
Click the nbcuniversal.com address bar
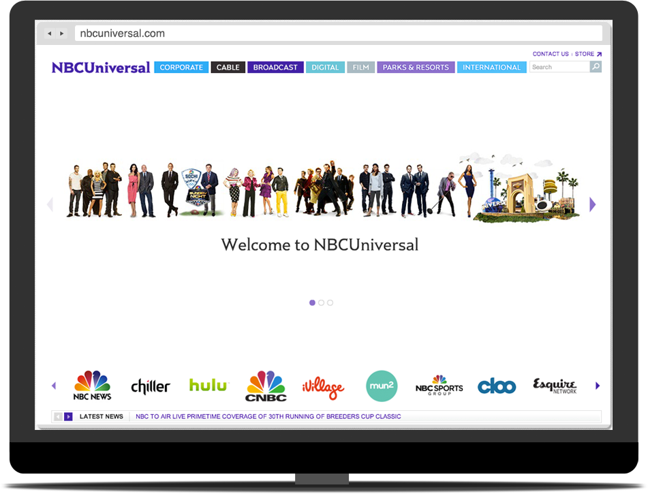click(338, 33)
